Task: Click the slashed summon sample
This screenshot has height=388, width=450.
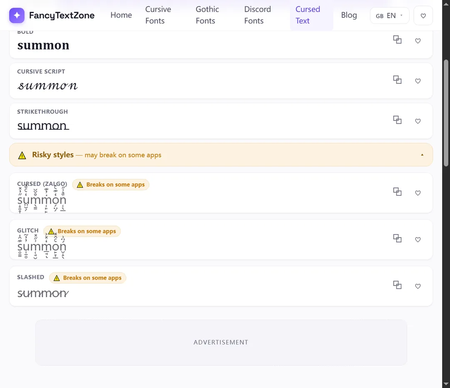Action: coord(43,293)
